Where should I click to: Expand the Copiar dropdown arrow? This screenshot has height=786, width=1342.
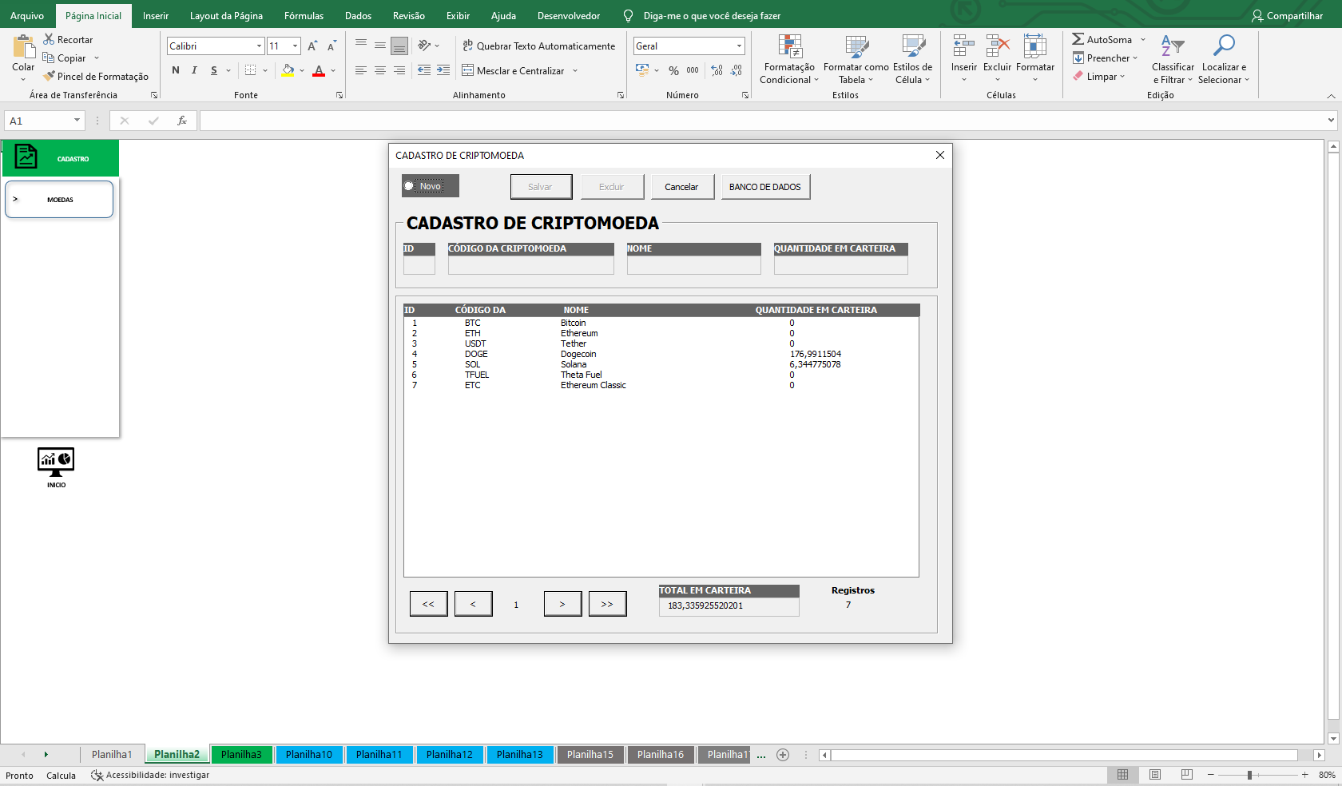[x=97, y=58]
